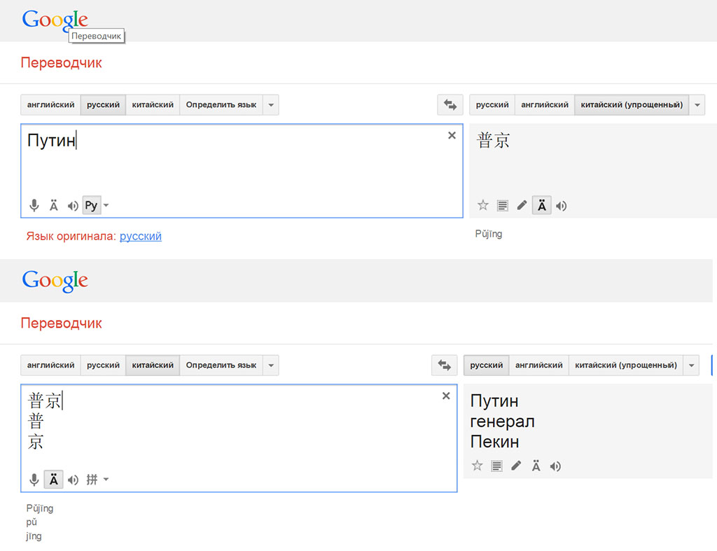717x551 pixels.
Task: Show transliteration for Путин input
Action: pos(53,205)
